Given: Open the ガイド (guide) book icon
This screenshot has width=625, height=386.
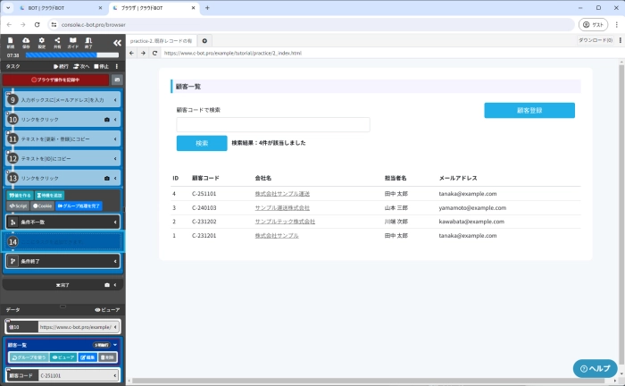Looking at the screenshot, I should point(73,42).
